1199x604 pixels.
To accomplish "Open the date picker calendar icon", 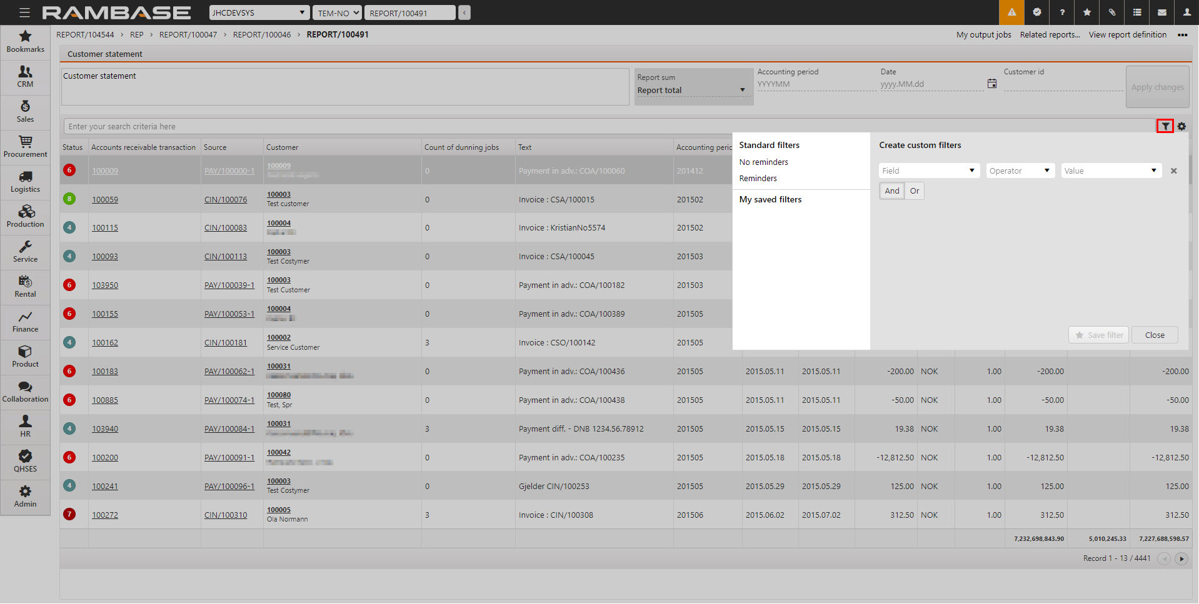I will coord(992,84).
